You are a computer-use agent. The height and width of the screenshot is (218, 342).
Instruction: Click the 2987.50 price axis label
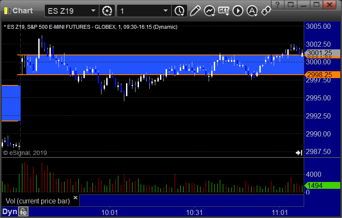[x=318, y=151]
